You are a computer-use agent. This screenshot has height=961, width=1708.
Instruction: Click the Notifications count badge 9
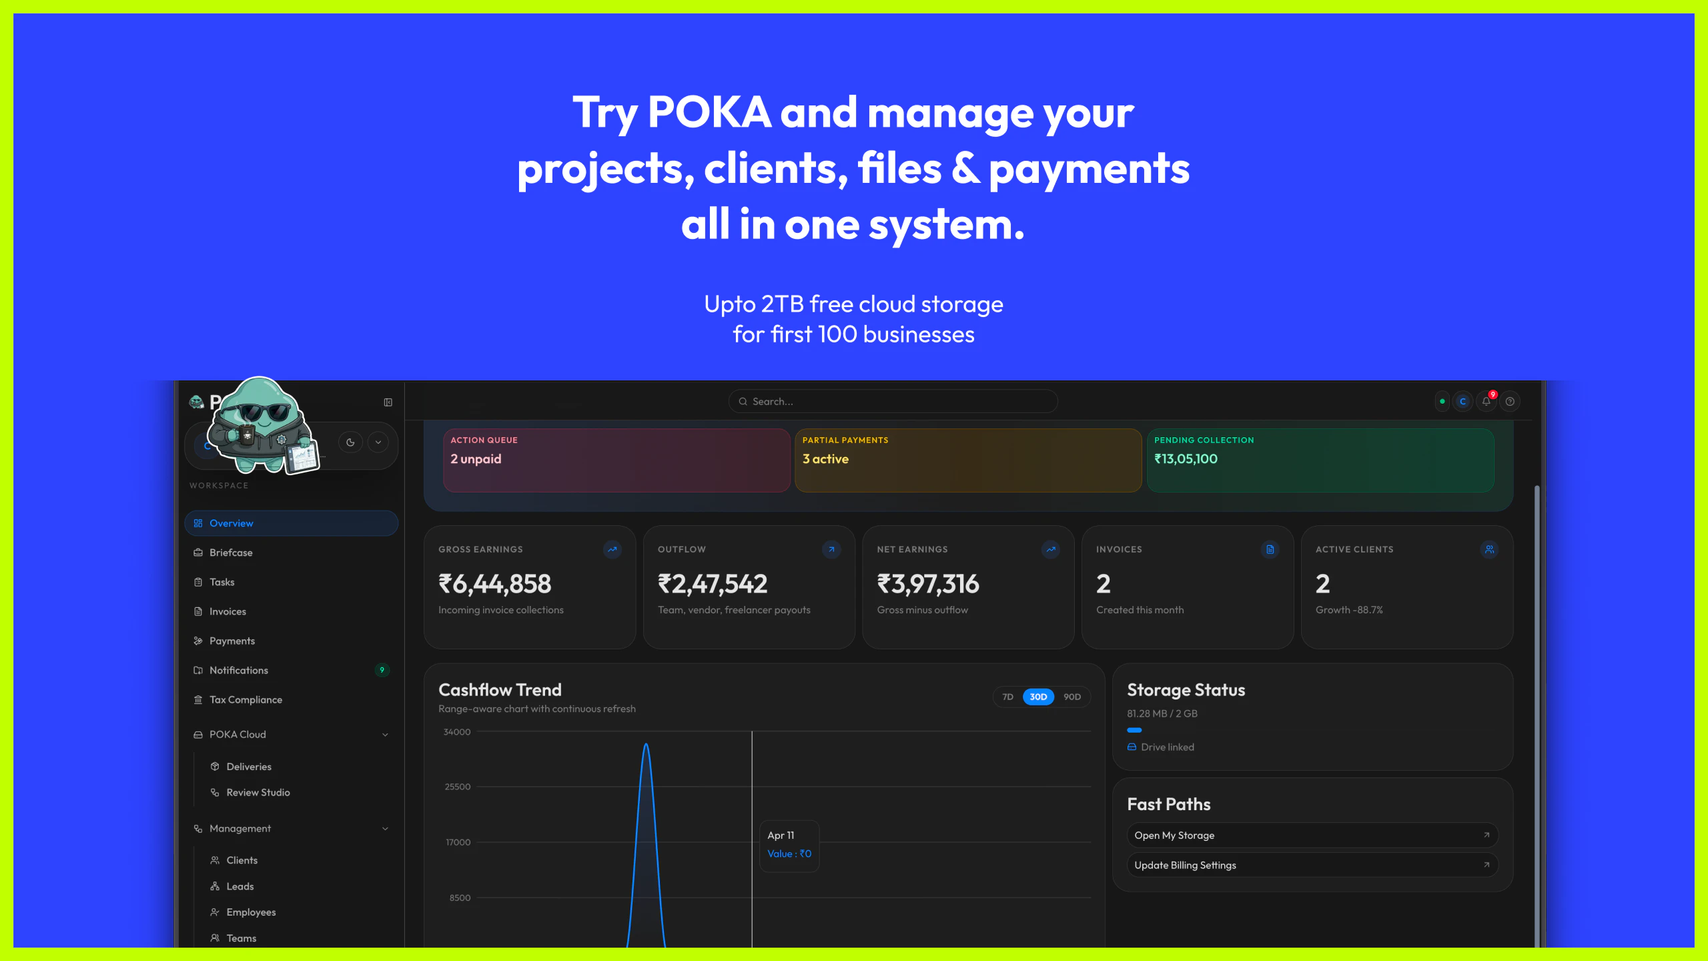tap(382, 670)
